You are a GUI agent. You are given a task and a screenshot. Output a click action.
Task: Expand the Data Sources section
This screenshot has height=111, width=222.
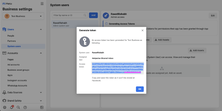(41, 93)
